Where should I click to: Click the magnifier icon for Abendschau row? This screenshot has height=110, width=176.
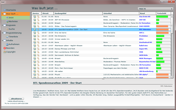pyautogui.click(x=38, y=62)
